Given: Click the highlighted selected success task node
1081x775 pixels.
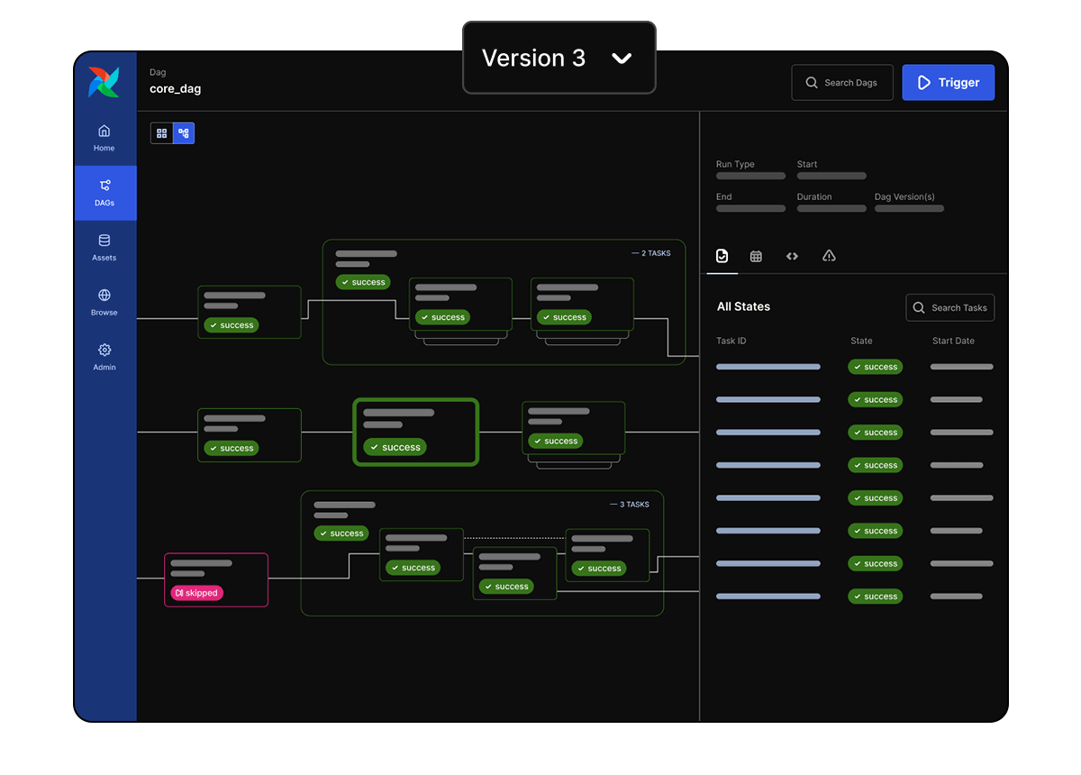Looking at the screenshot, I should click(x=415, y=433).
